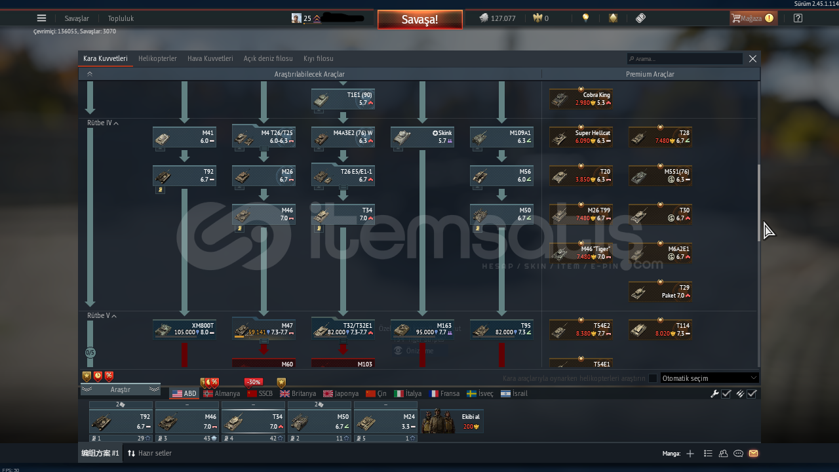The image size is (839, 472).
Task: Select the M4 T26/T25 vehicle group
Action: click(263, 137)
